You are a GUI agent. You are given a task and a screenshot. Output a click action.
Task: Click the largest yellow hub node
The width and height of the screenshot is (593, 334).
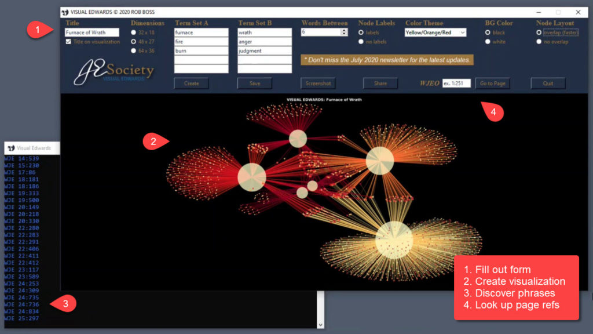point(394,240)
